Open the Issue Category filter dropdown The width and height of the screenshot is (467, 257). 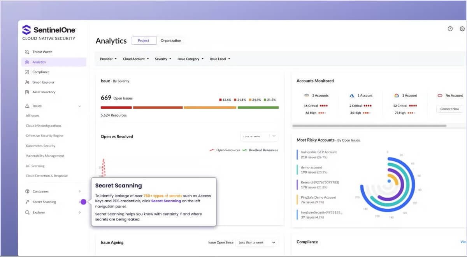[x=190, y=59]
